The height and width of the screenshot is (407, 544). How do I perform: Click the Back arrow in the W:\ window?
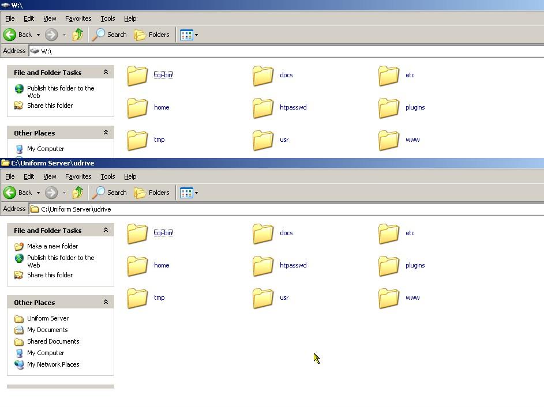10,35
